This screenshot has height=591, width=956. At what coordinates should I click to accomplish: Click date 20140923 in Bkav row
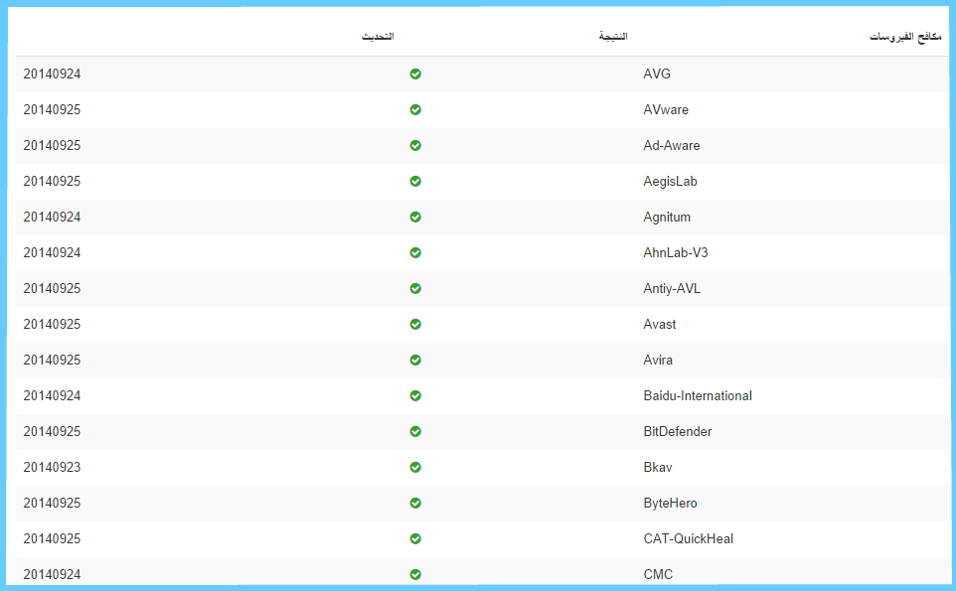[x=52, y=467]
